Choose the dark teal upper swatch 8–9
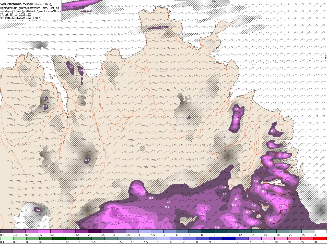 [x=207, y=231]
